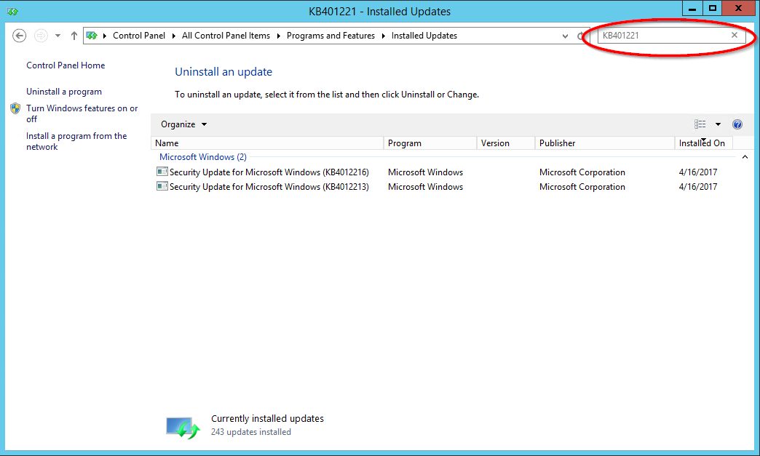Open Turn Windows features on or off
760x456 pixels.
(82, 113)
